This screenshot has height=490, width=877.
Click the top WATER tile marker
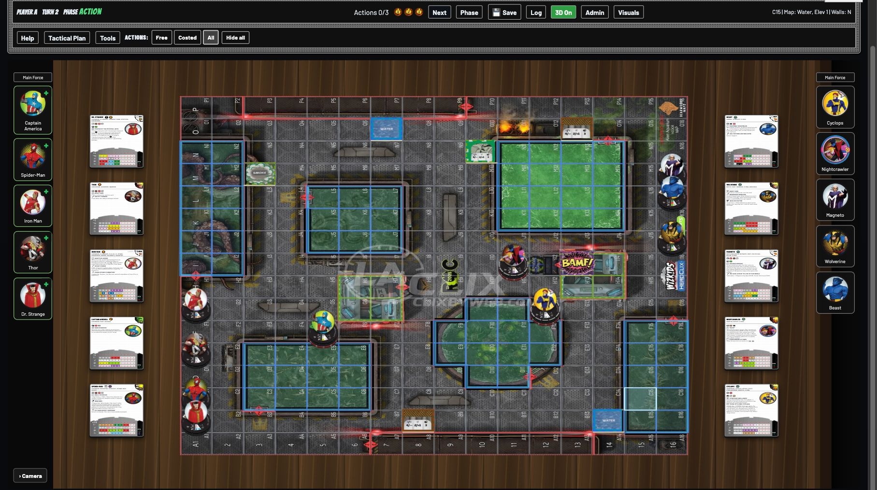[x=387, y=129]
